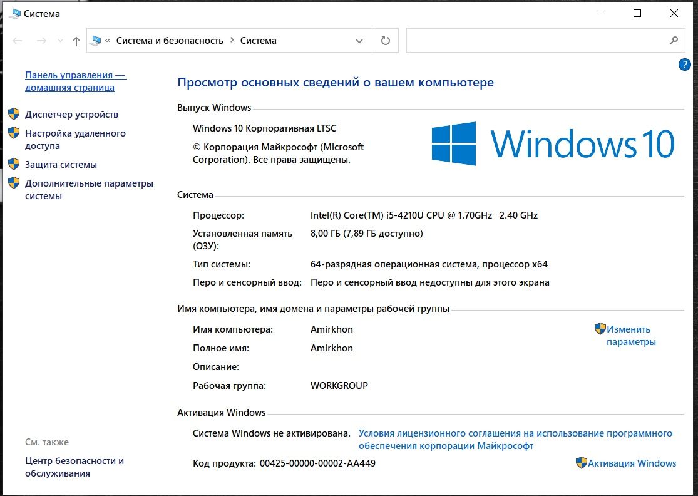Open Help with the blue question mark

(x=684, y=65)
